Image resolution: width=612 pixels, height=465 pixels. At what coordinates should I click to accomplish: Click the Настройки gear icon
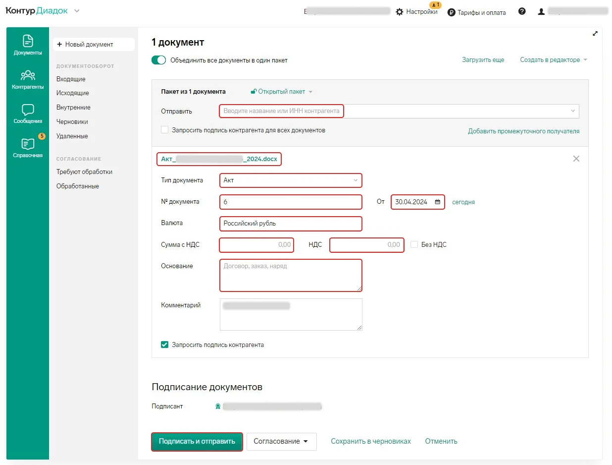click(x=400, y=12)
